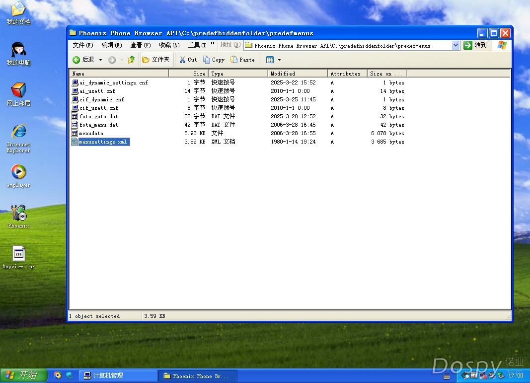Viewport: 530px width, 383px height.
Task: Click the modified date '2025-3-25 11:45'
Action: click(x=293, y=99)
